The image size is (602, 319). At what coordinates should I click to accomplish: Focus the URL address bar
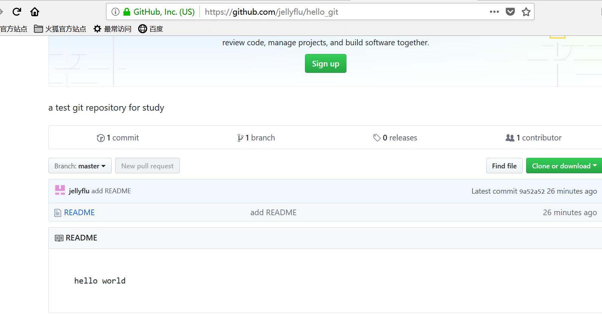point(340,12)
